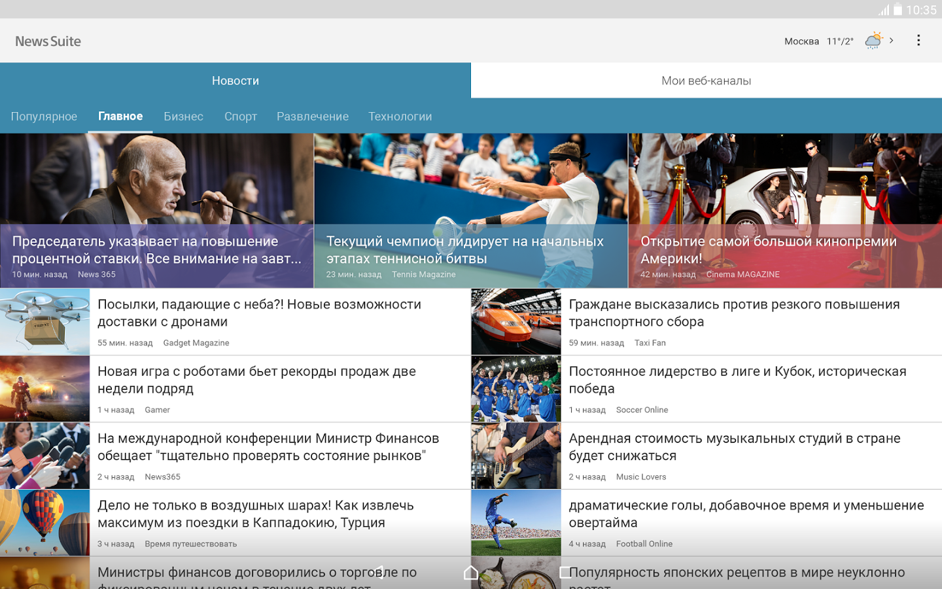This screenshot has width=942, height=589.
Task: Open the three-dot overflow menu
Action: click(918, 41)
